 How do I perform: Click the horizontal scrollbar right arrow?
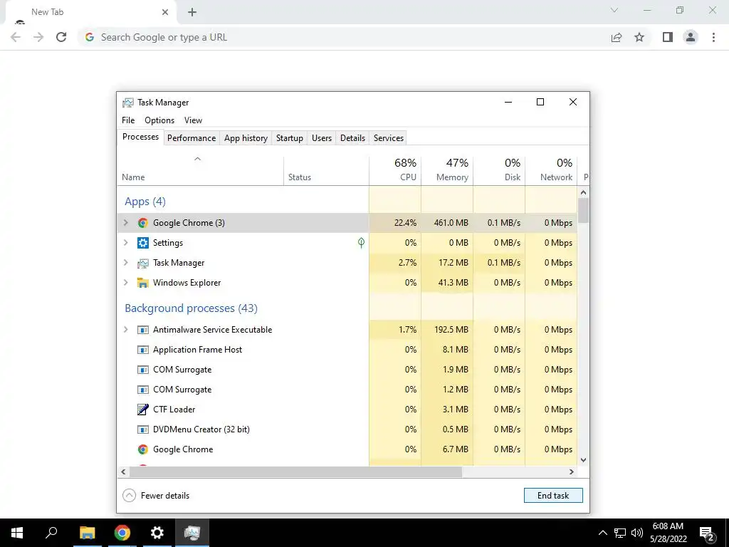[572, 472]
